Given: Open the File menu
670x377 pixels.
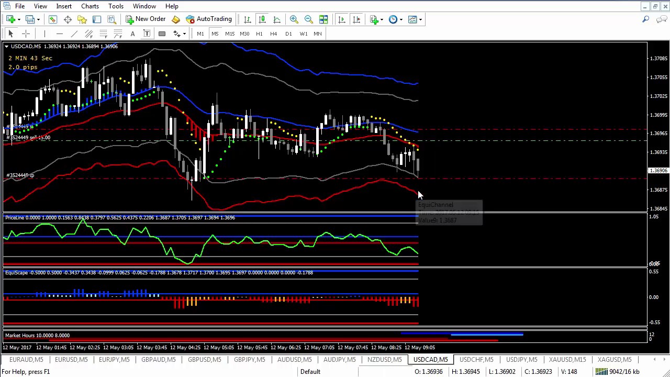Looking at the screenshot, I should pos(19,6).
